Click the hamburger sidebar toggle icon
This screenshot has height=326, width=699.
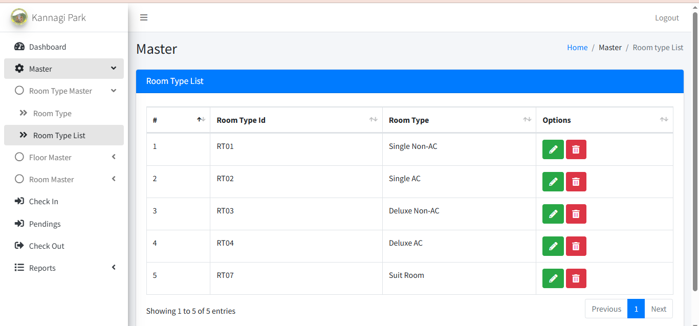144,17
